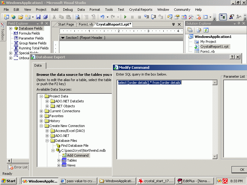This screenshot has width=247, height=185.
Task: Click the Add New Item toolbar icon
Action: pos(28,17)
